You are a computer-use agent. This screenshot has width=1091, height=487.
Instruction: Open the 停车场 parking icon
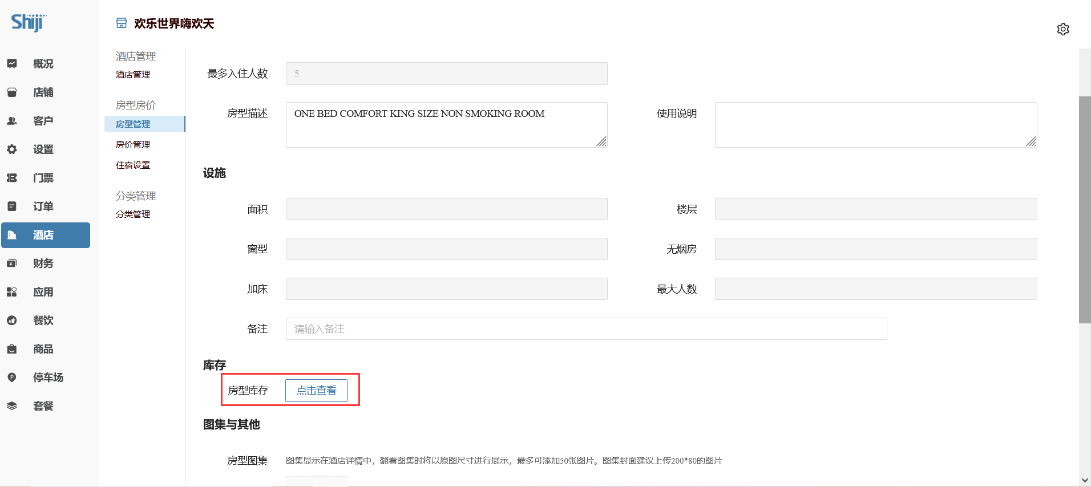(12, 378)
